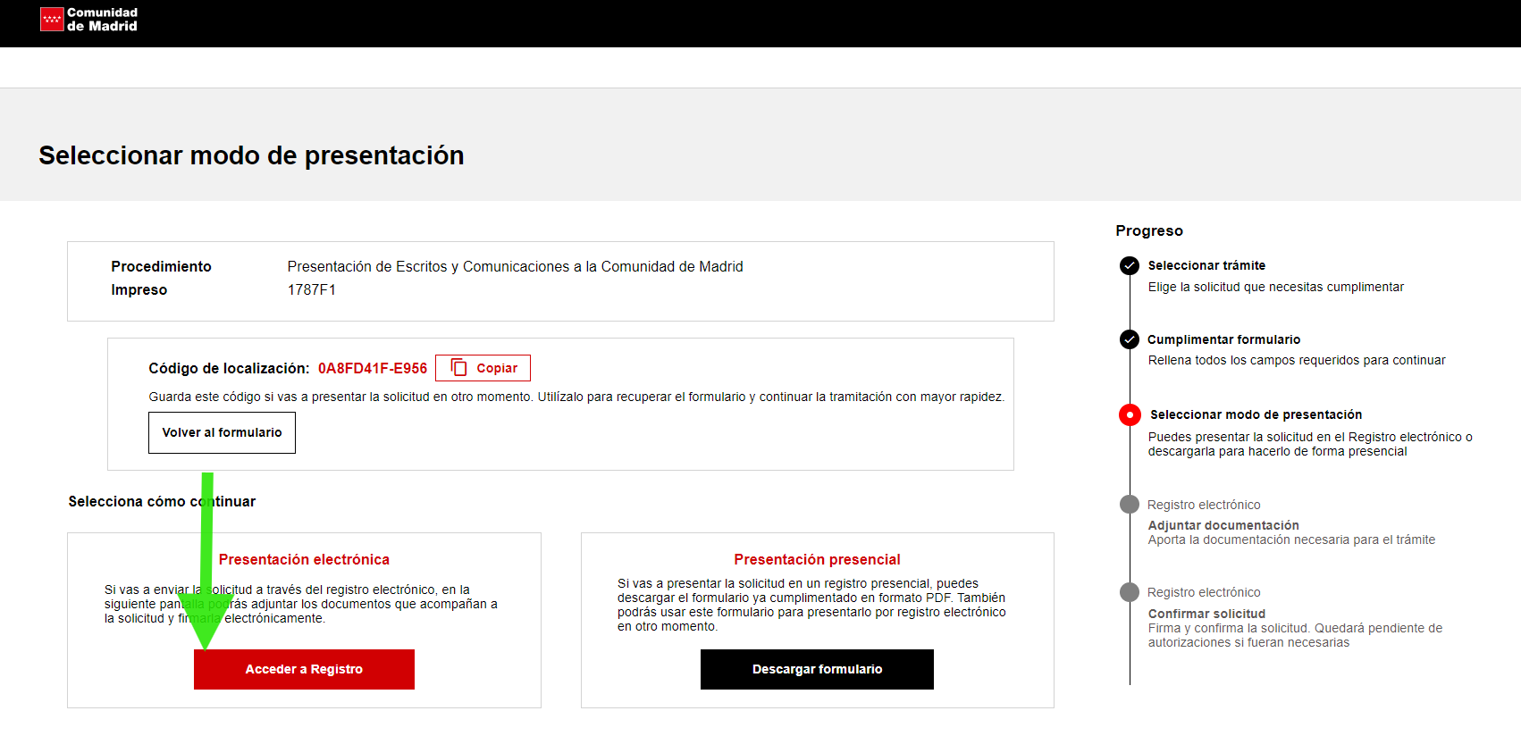The width and height of the screenshot is (1521, 736).
Task: Click the Presentación electrónica heading
Action: point(304,559)
